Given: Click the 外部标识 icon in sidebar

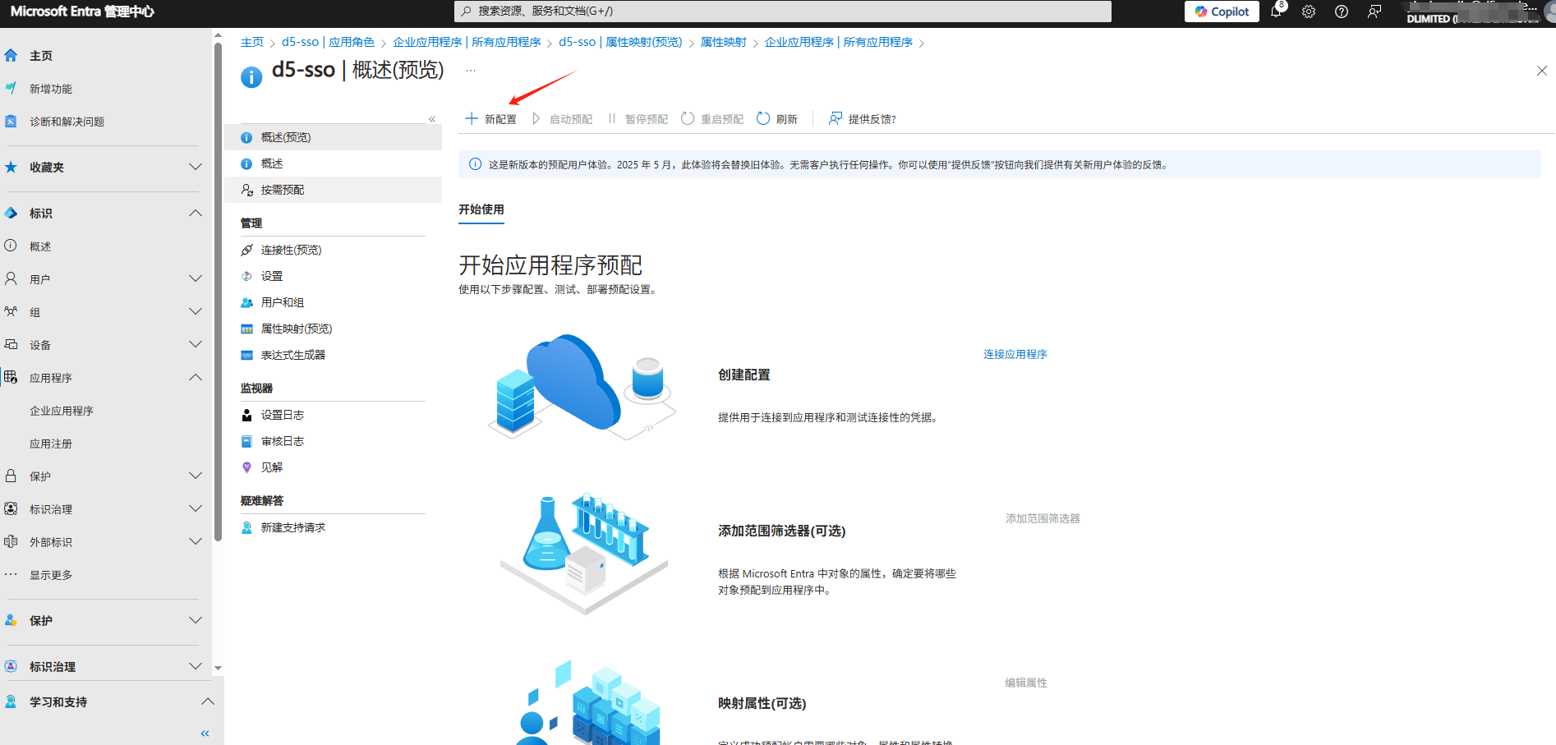Looking at the screenshot, I should [x=11, y=542].
